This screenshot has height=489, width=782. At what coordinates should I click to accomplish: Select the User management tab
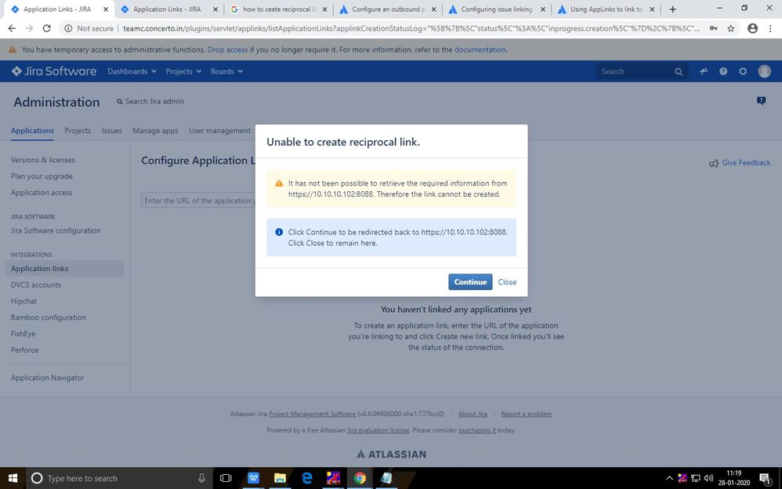tap(219, 131)
